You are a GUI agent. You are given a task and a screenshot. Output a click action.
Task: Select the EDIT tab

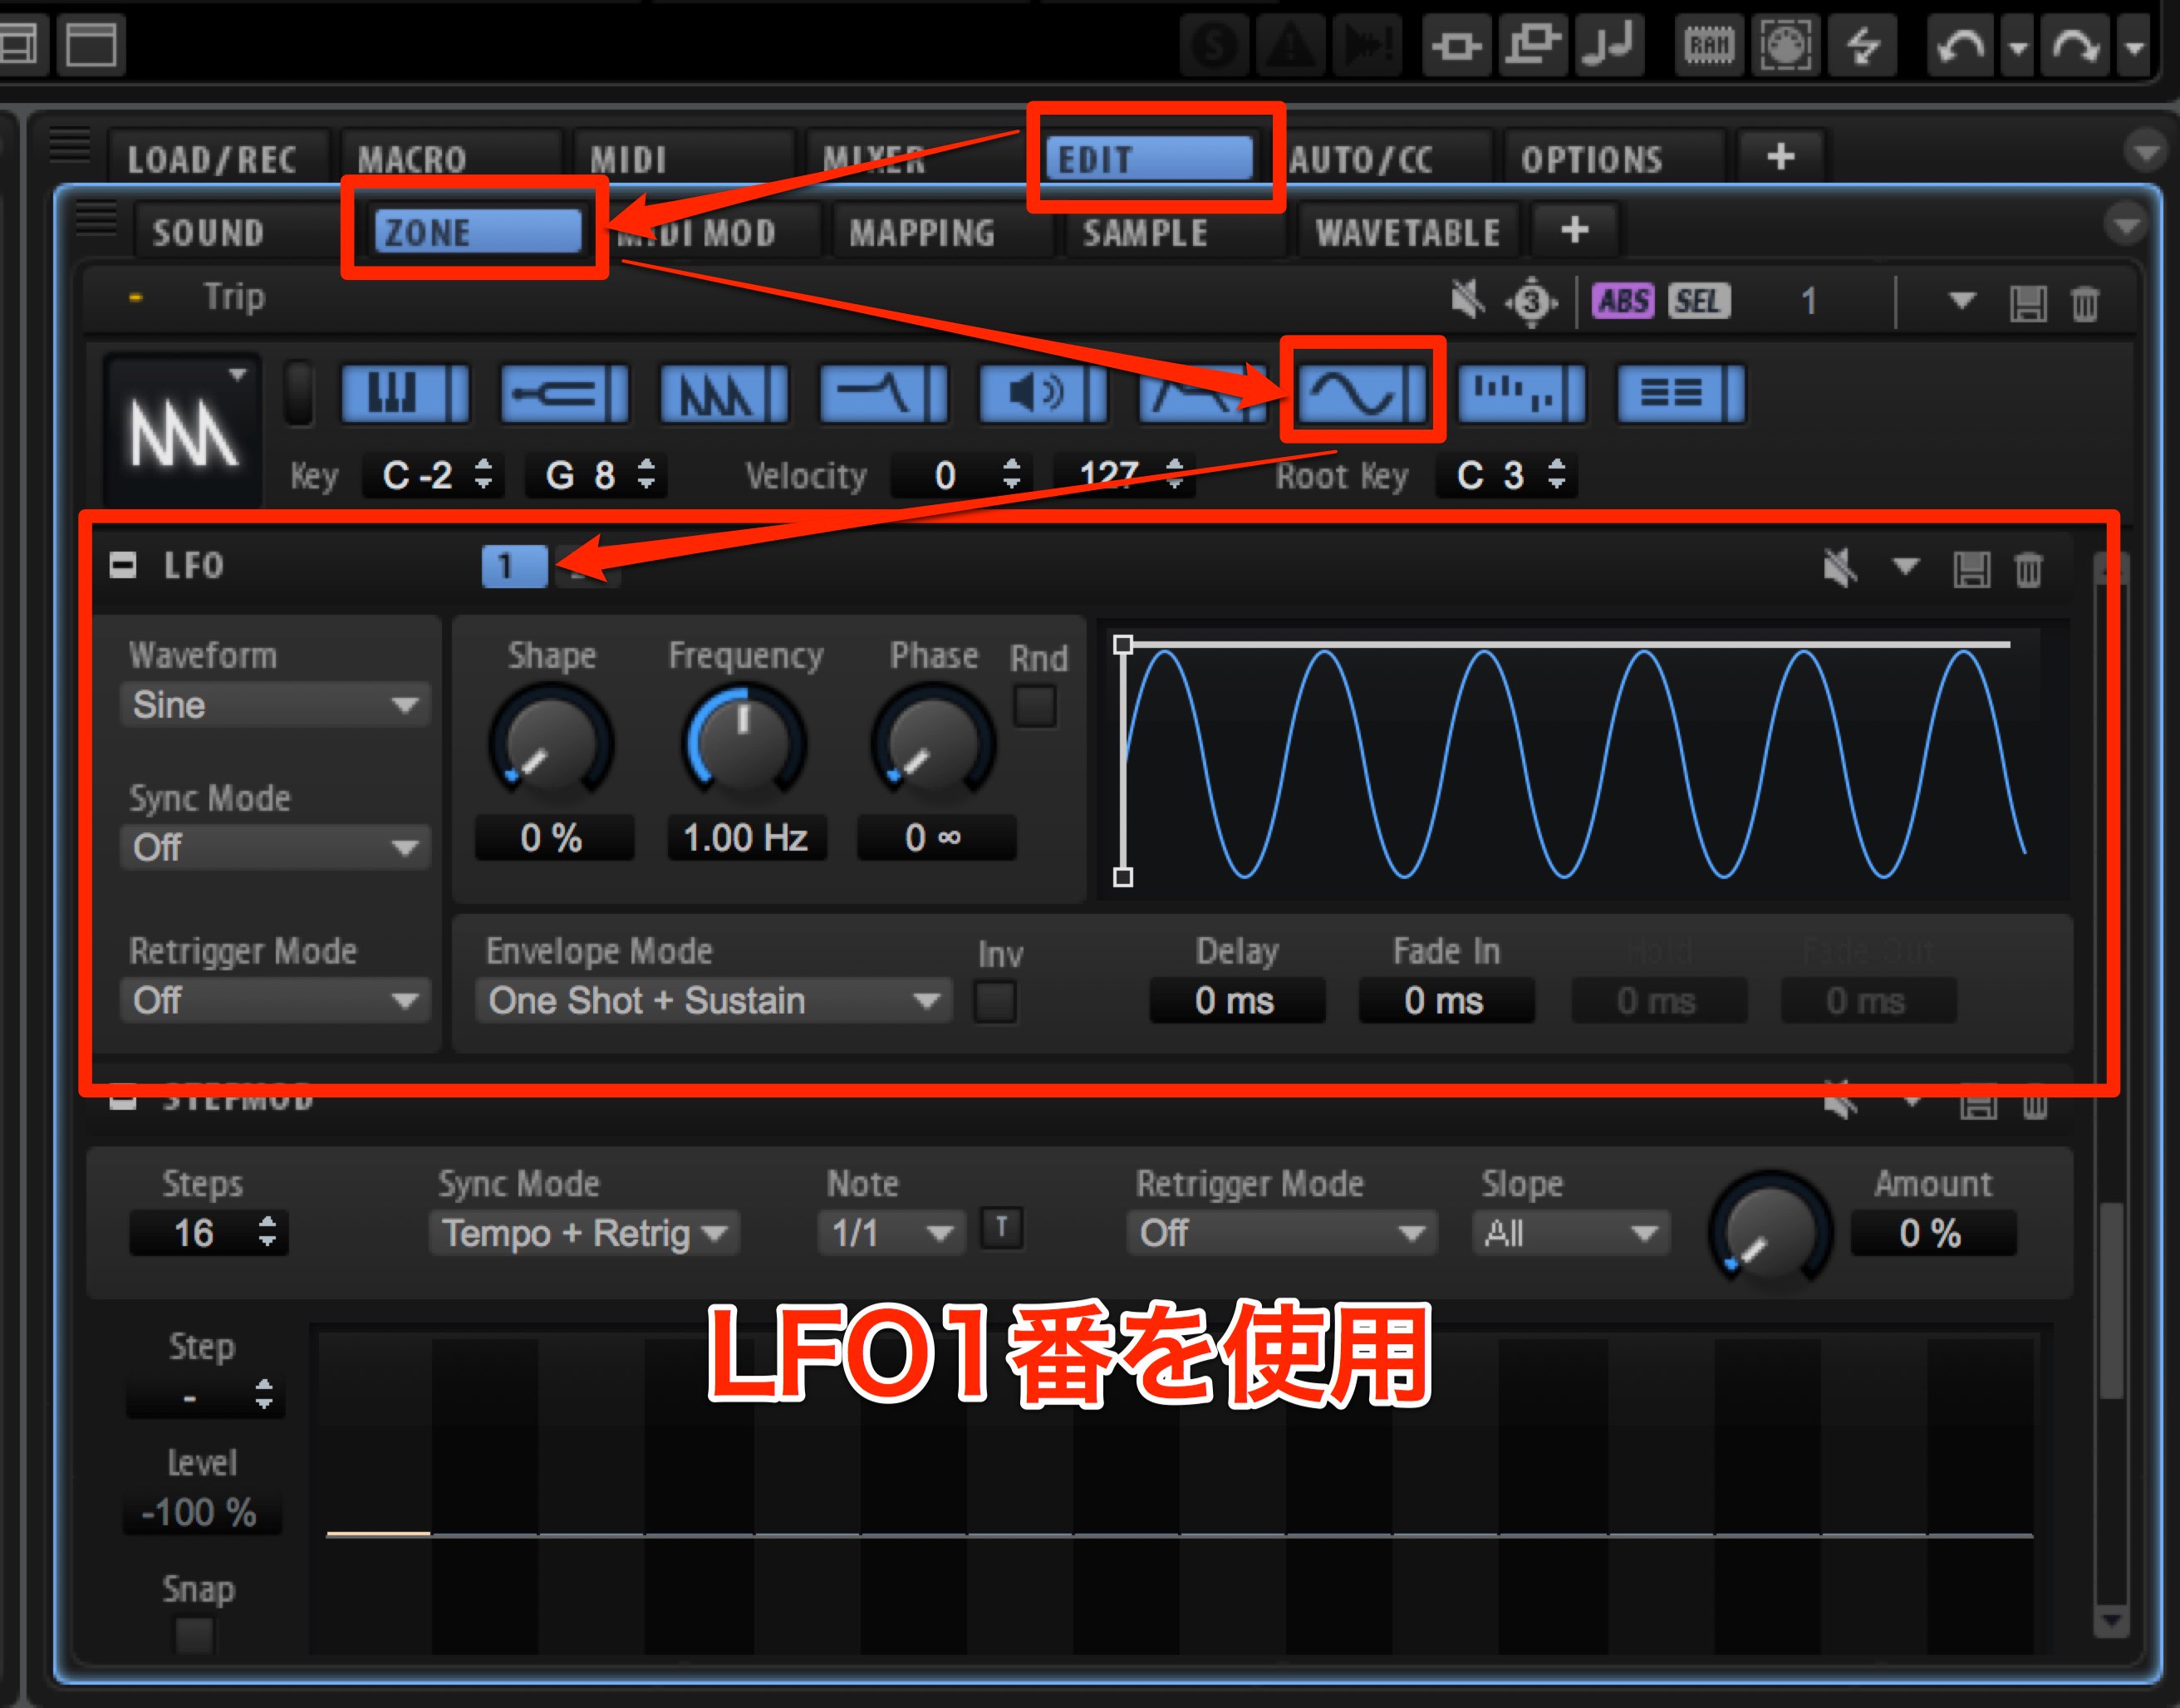coord(1148,159)
